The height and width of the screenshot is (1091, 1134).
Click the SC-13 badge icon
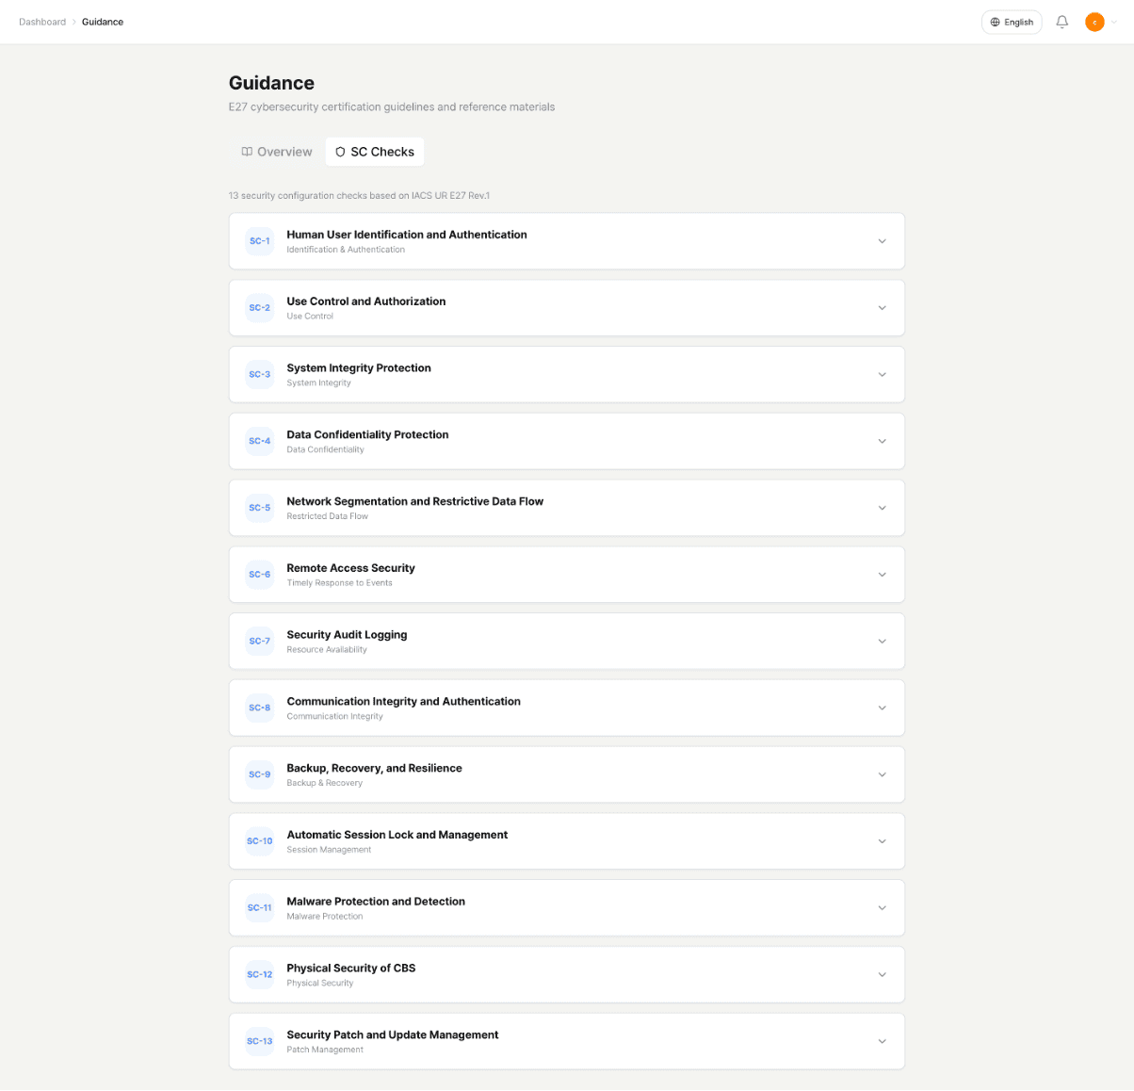coord(260,1041)
